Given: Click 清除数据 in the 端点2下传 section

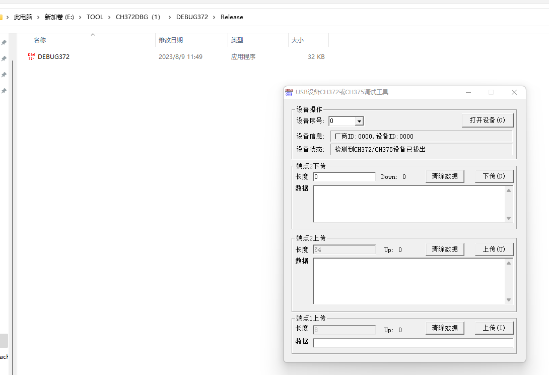Looking at the screenshot, I should click(x=445, y=176).
